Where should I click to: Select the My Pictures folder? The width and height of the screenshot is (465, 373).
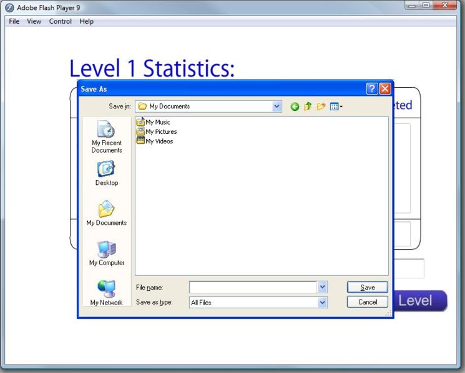click(157, 131)
